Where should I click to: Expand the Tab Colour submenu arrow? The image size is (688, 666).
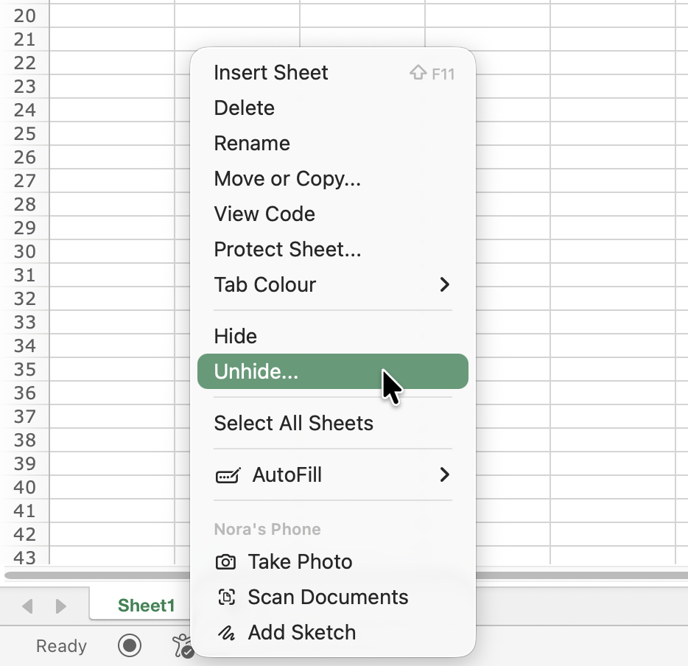pyautogui.click(x=444, y=284)
